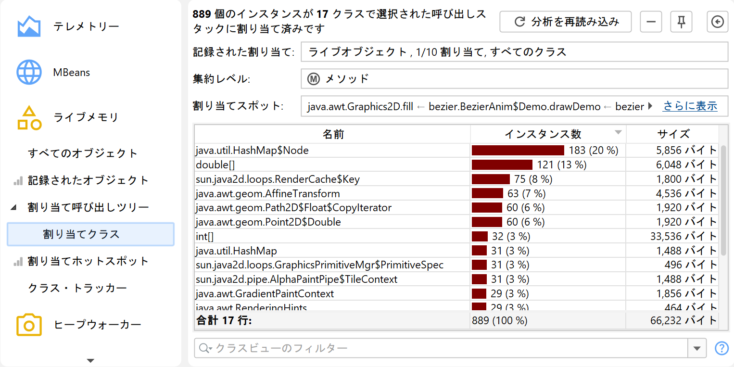Open the さらに表示 link

[690, 106]
